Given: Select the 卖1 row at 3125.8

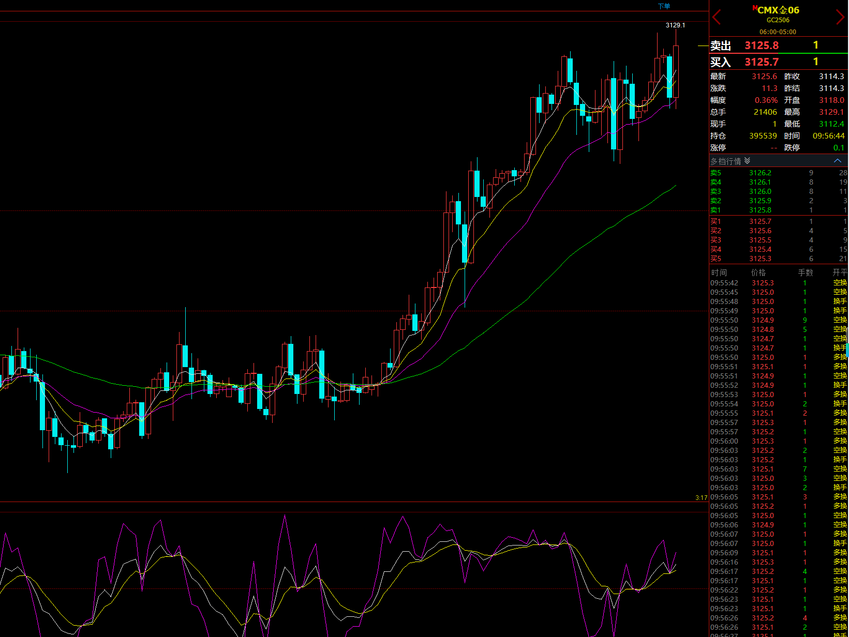Looking at the screenshot, I should point(779,210).
